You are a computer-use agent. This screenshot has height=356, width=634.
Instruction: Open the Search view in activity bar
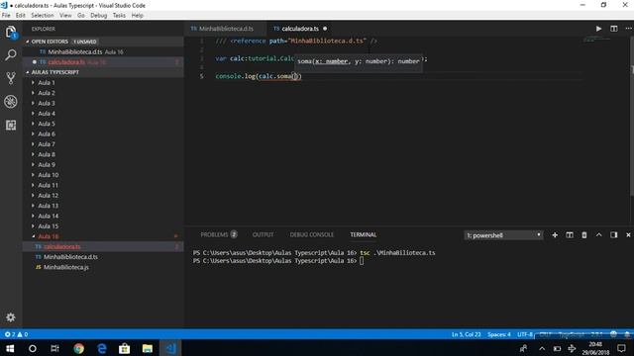(11, 55)
